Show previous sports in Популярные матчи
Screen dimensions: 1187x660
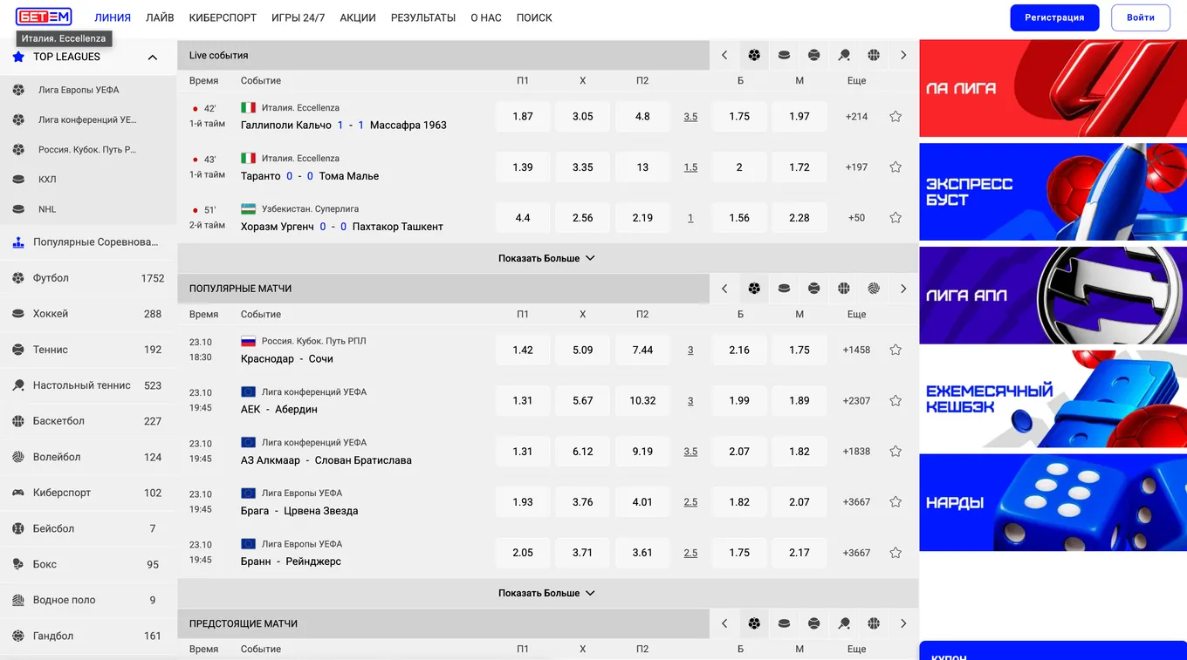(x=724, y=289)
